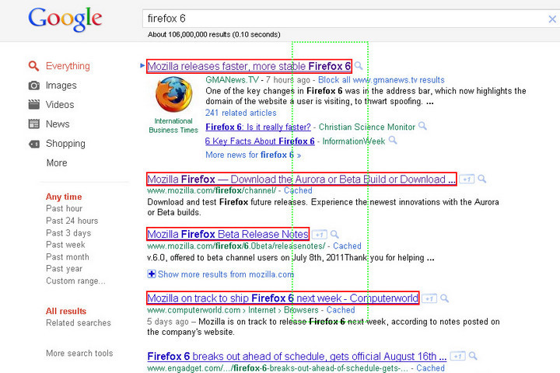Click the Google logo
Screen dimensions: 560x373
click(65, 19)
